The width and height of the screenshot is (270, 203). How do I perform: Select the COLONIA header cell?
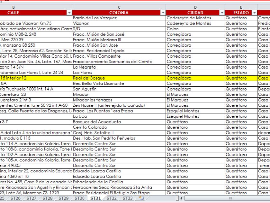coord(119,13)
